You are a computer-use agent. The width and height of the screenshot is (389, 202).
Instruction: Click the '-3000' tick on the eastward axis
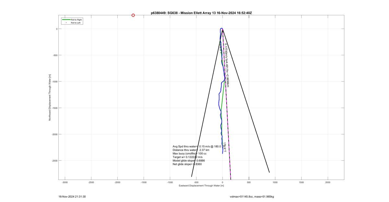(65, 183)
